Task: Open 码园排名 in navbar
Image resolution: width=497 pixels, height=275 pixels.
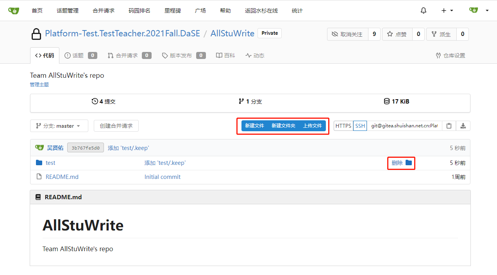Action: click(x=139, y=11)
